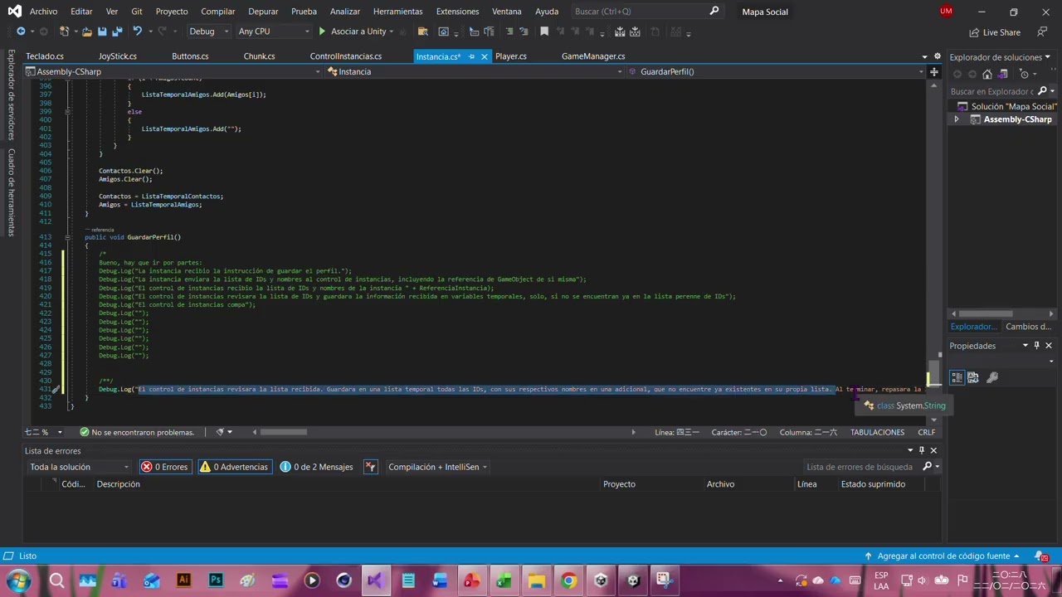Click the Windows Start orb
The width and height of the screenshot is (1062, 597).
click(x=18, y=580)
